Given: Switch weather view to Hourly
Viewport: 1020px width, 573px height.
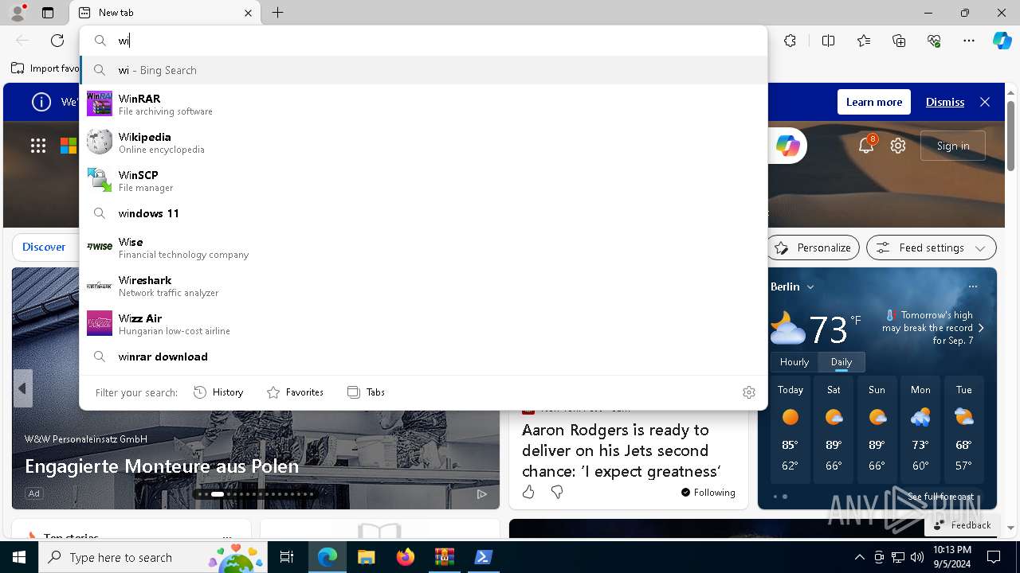Looking at the screenshot, I should point(794,361).
